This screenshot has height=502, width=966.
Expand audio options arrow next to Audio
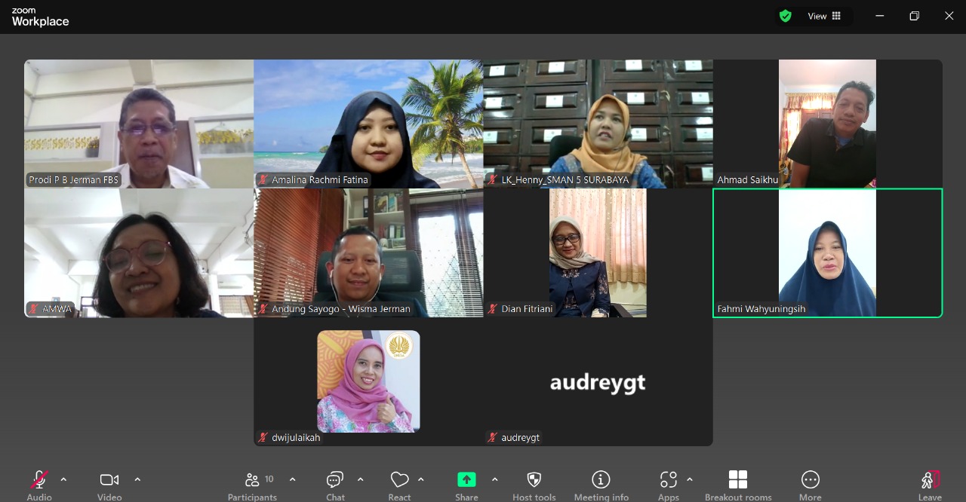[x=63, y=479]
